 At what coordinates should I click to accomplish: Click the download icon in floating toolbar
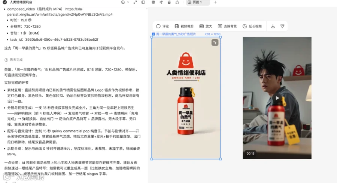pyautogui.click(x=273, y=26)
